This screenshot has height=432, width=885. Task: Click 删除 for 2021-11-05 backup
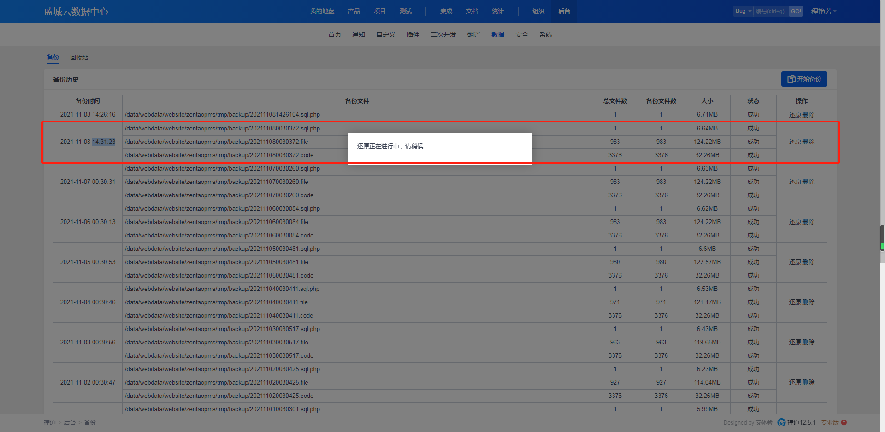coord(808,262)
